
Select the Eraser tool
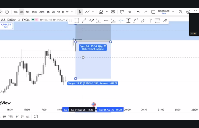click(165, 21)
